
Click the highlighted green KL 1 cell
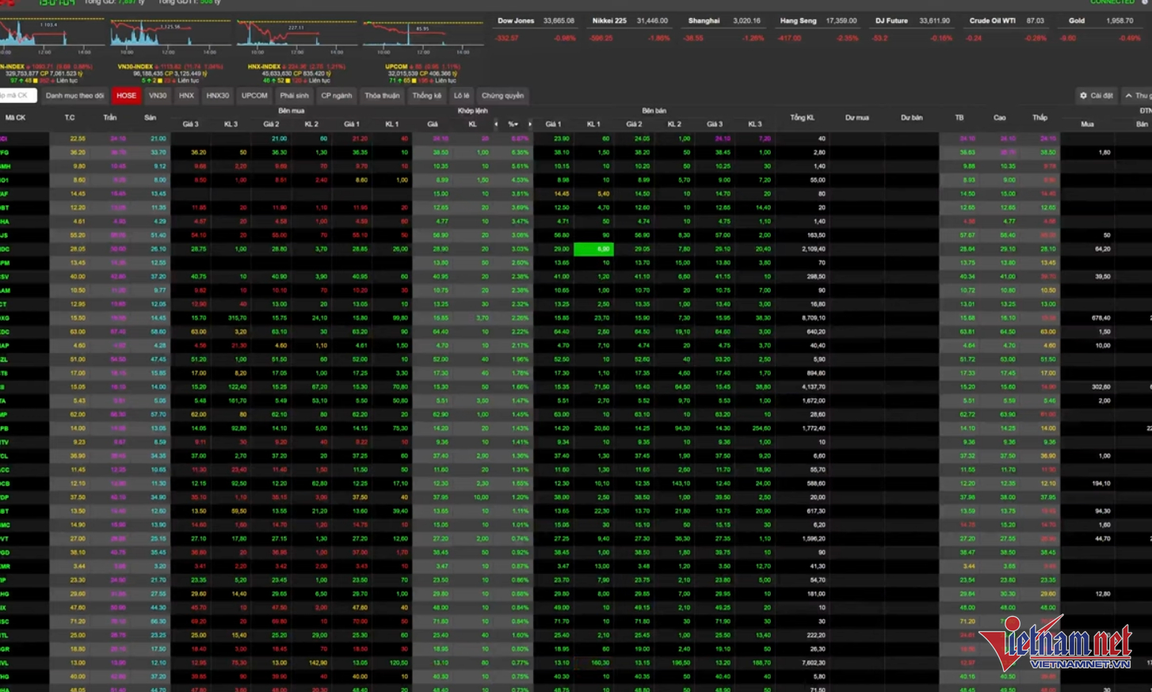coord(593,249)
